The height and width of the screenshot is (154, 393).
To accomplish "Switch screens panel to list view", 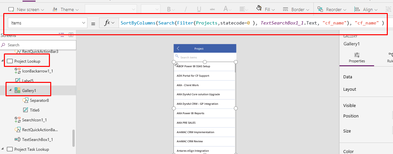I will pos(61,35).
